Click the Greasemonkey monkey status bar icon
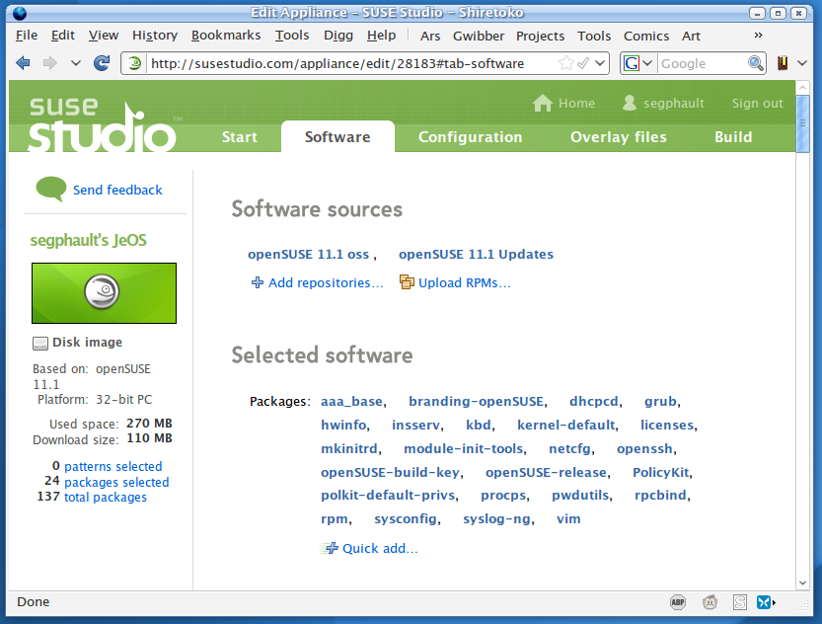The image size is (822, 624). tap(710, 602)
